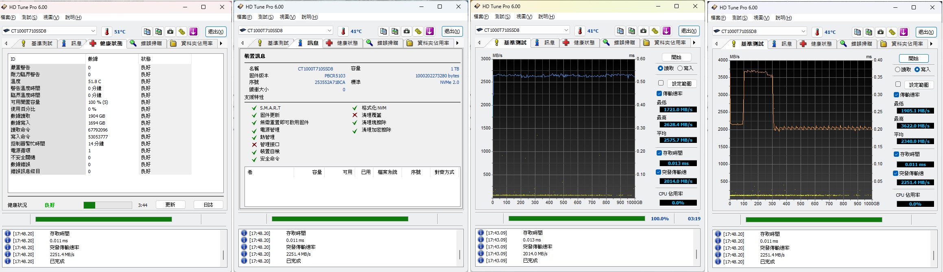Click 開始 button in write benchmark window

pos(914,59)
